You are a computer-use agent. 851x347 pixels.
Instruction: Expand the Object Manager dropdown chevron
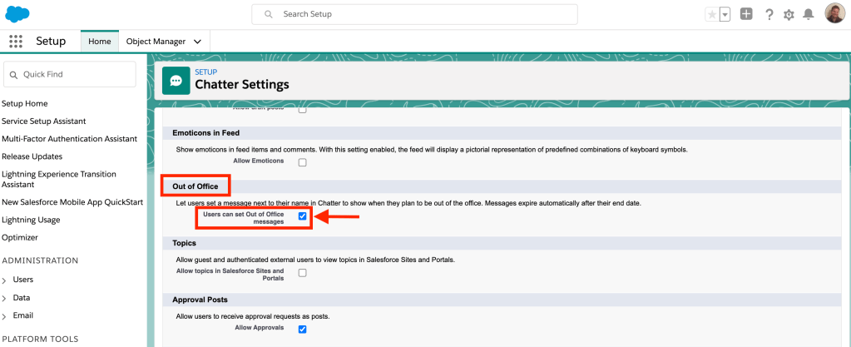[198, 41]
